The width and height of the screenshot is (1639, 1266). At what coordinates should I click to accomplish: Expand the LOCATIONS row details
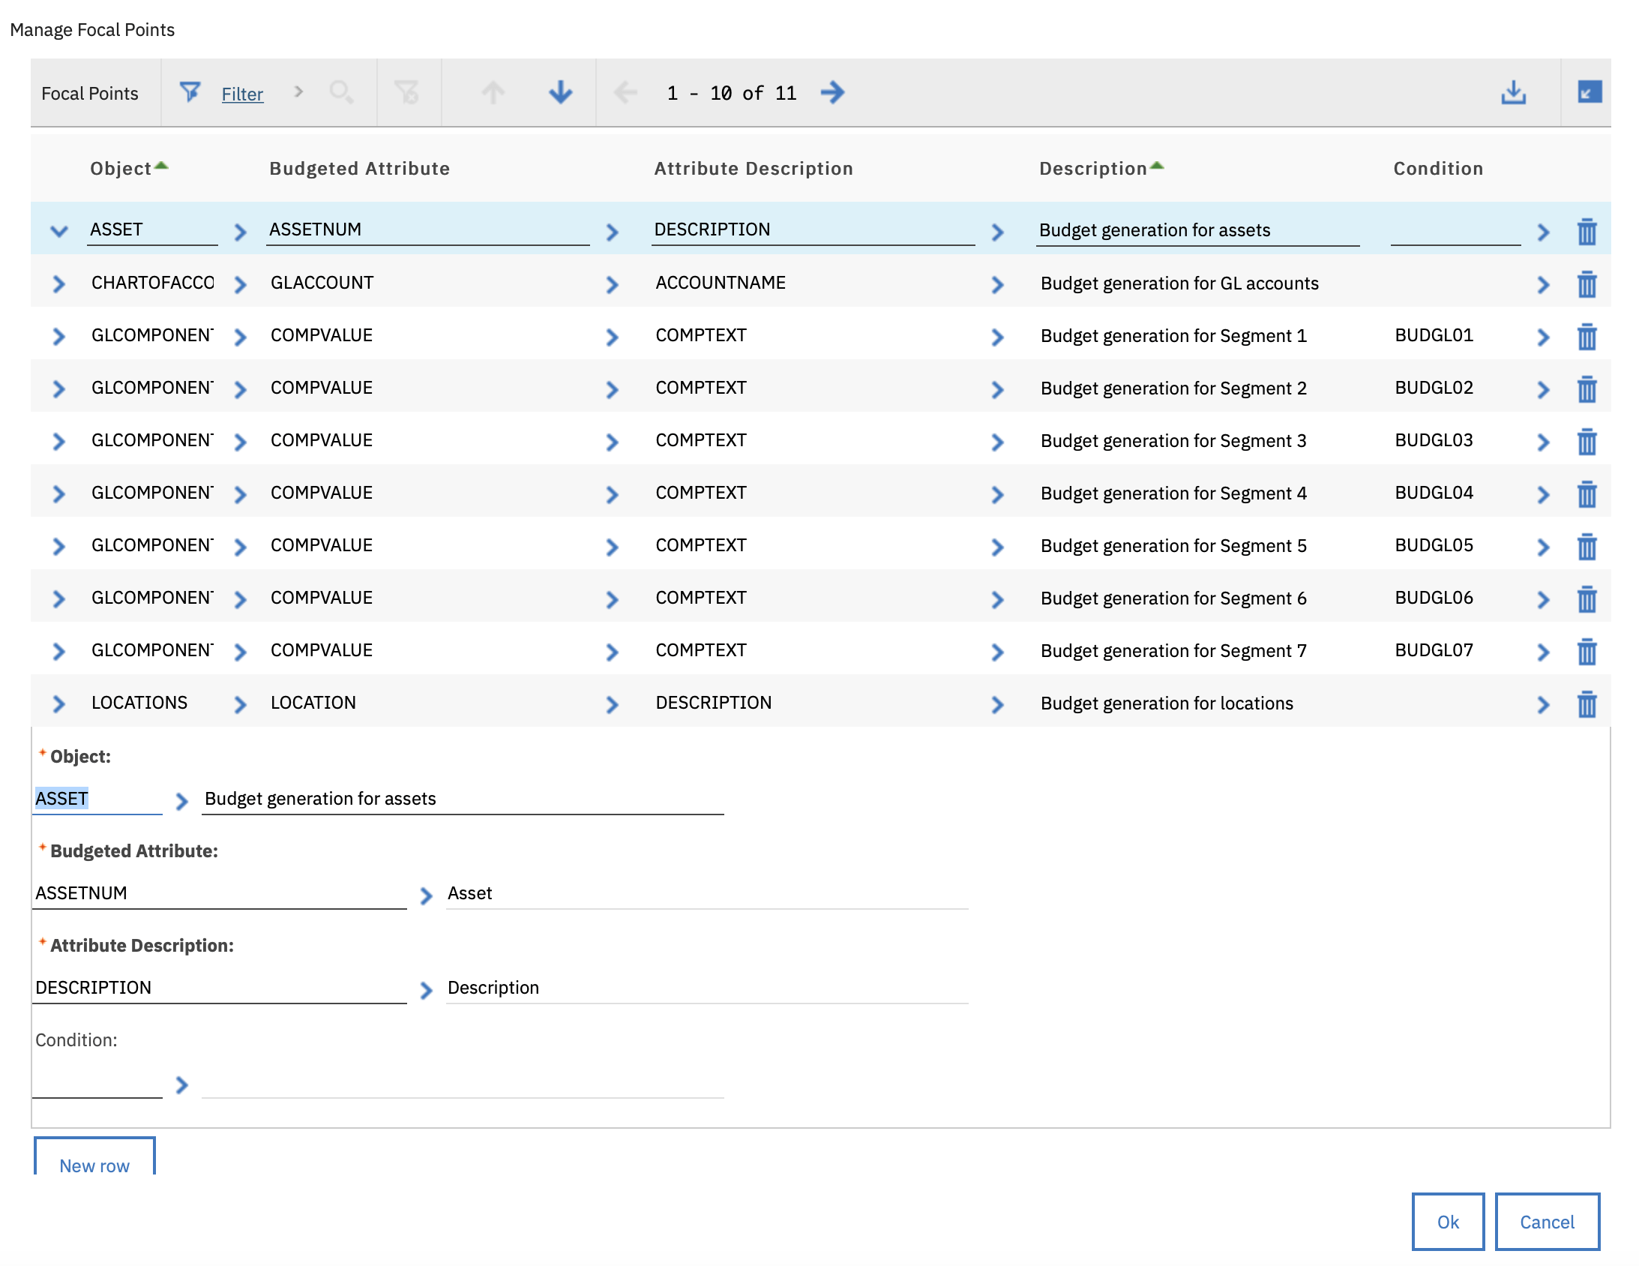click(59, 704)
